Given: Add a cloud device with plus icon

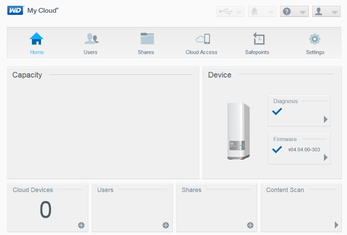Looking at the screenshot, I should [x=81, y=225].
